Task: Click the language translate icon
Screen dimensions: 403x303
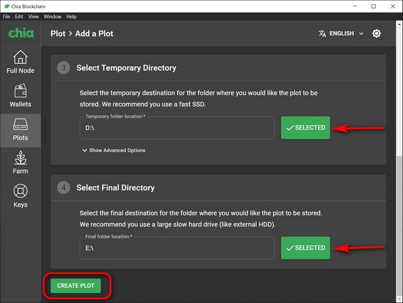Action: (x=323, y=33)
